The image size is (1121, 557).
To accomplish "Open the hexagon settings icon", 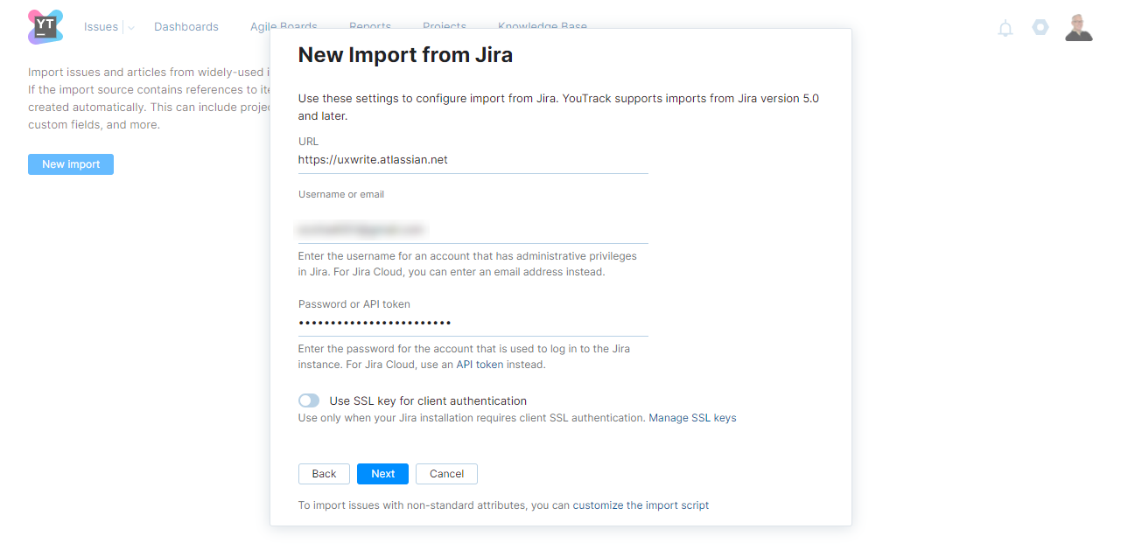I will 1040,27.
